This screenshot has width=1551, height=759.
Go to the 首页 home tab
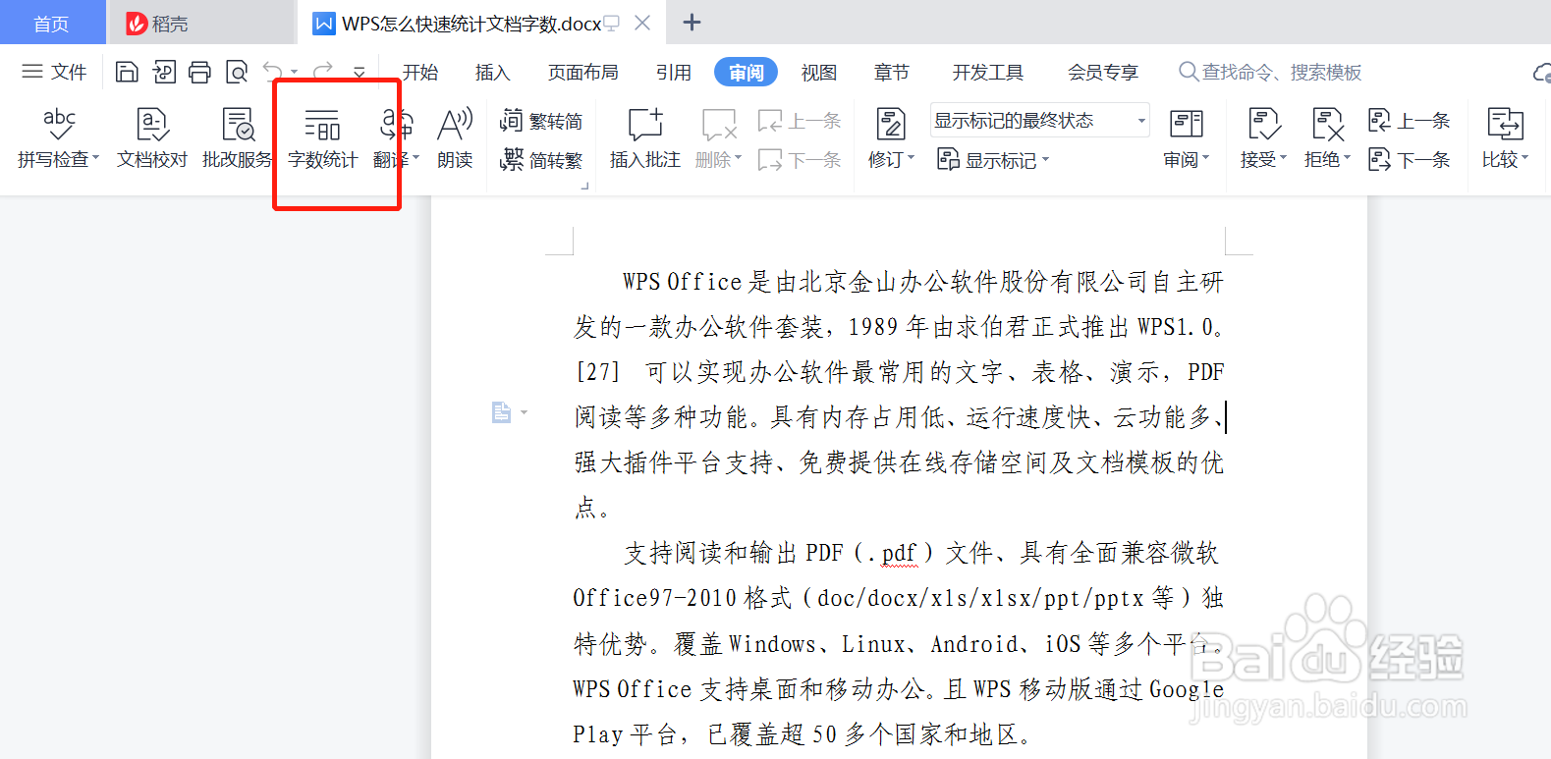pyautogui.click(x=52, y=24)
